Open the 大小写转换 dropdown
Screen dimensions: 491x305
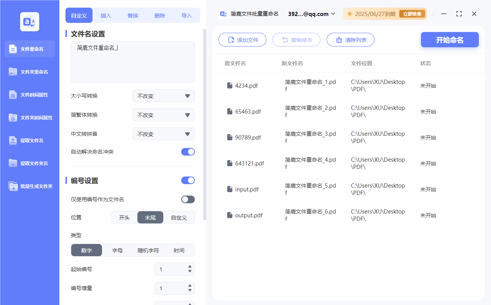click(163, 96)
